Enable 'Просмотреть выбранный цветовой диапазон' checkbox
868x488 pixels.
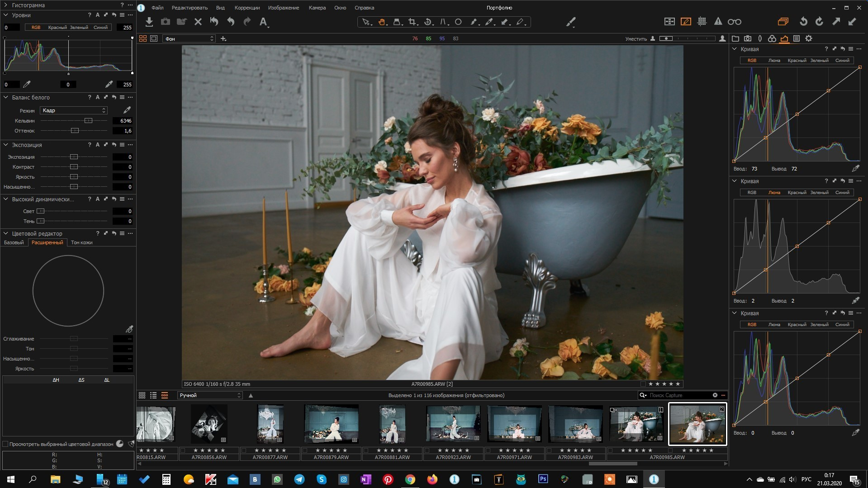click(5, 444)
